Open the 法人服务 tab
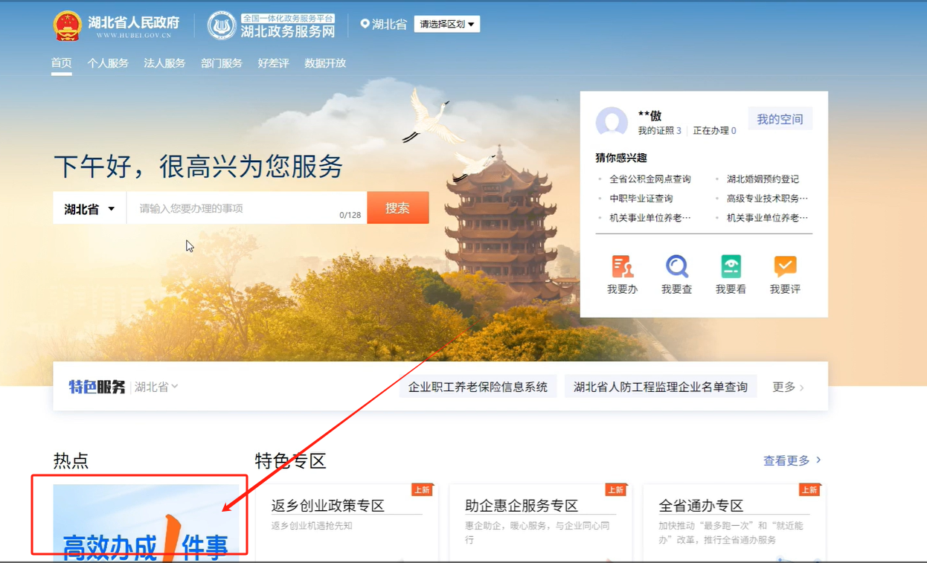This screenshot has width=927, height=563. (164, 63)
